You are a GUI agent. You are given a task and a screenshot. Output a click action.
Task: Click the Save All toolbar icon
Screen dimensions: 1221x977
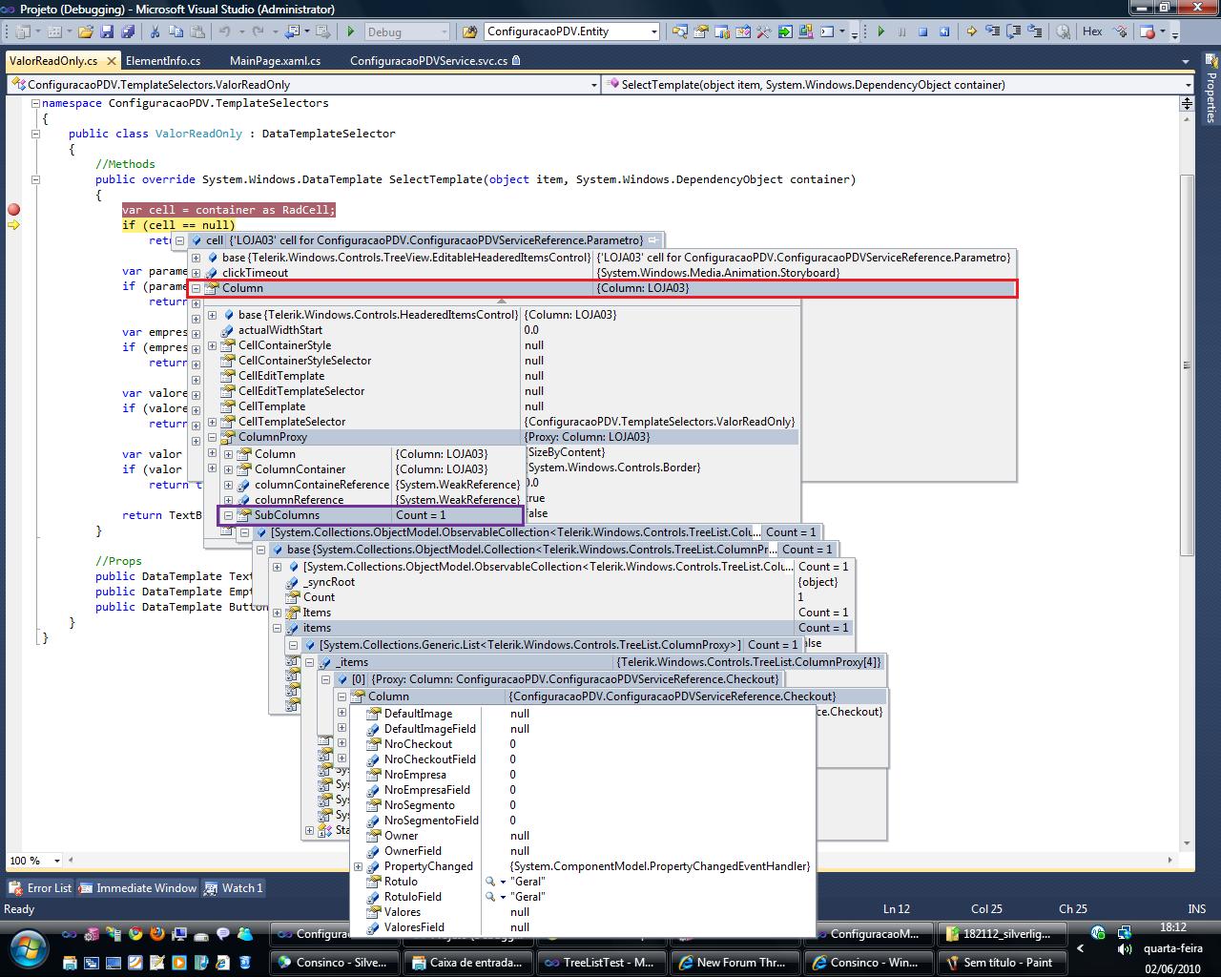pyautogui.click(x=128, y=31)
